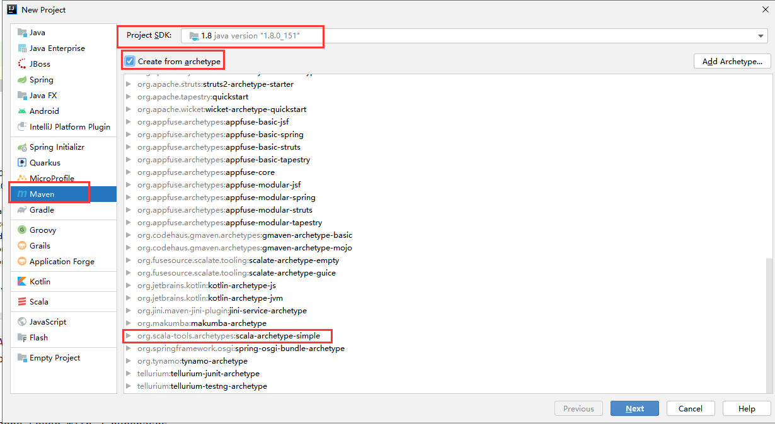Select appfuse-modular-spring archetype row

pyautogui.click(x=444, y=198)
